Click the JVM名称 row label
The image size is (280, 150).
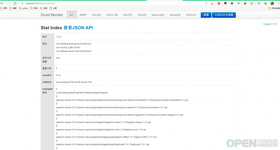click(x=47, y=82)
